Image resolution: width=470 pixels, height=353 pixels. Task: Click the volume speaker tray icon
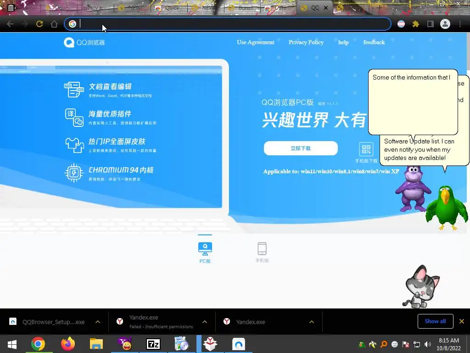pyautogui.click(x=428, y=344)
